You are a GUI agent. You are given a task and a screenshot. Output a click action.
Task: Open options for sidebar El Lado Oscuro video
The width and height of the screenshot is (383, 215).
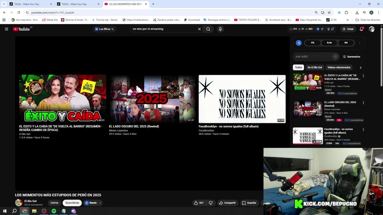point(363,103)
